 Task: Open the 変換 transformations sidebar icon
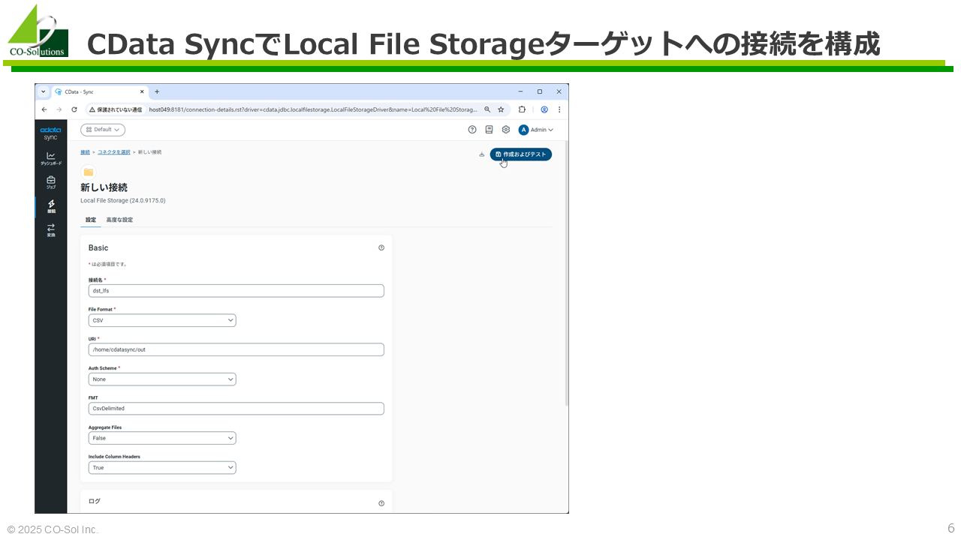[x=51, y=230]
